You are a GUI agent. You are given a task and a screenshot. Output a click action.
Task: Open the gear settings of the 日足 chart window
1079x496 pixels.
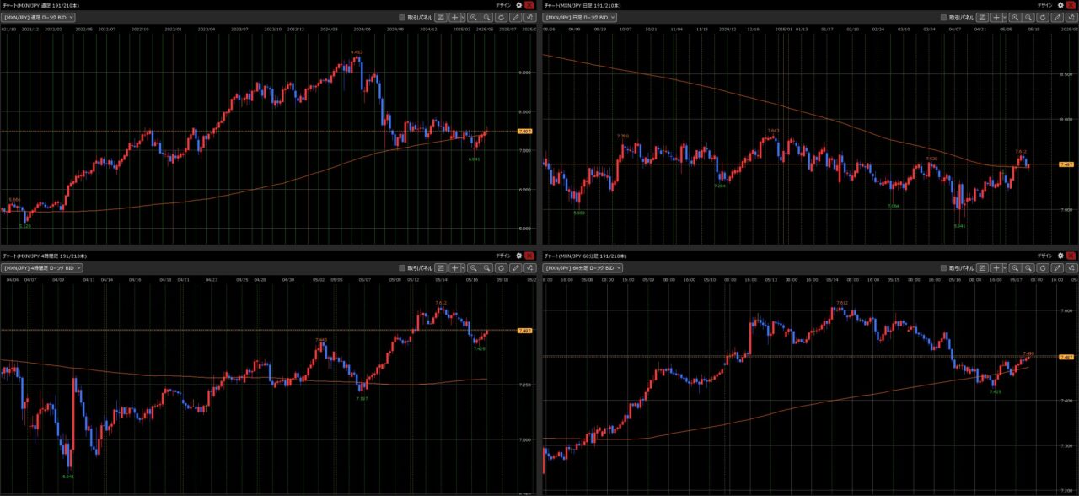point(1061,5)
